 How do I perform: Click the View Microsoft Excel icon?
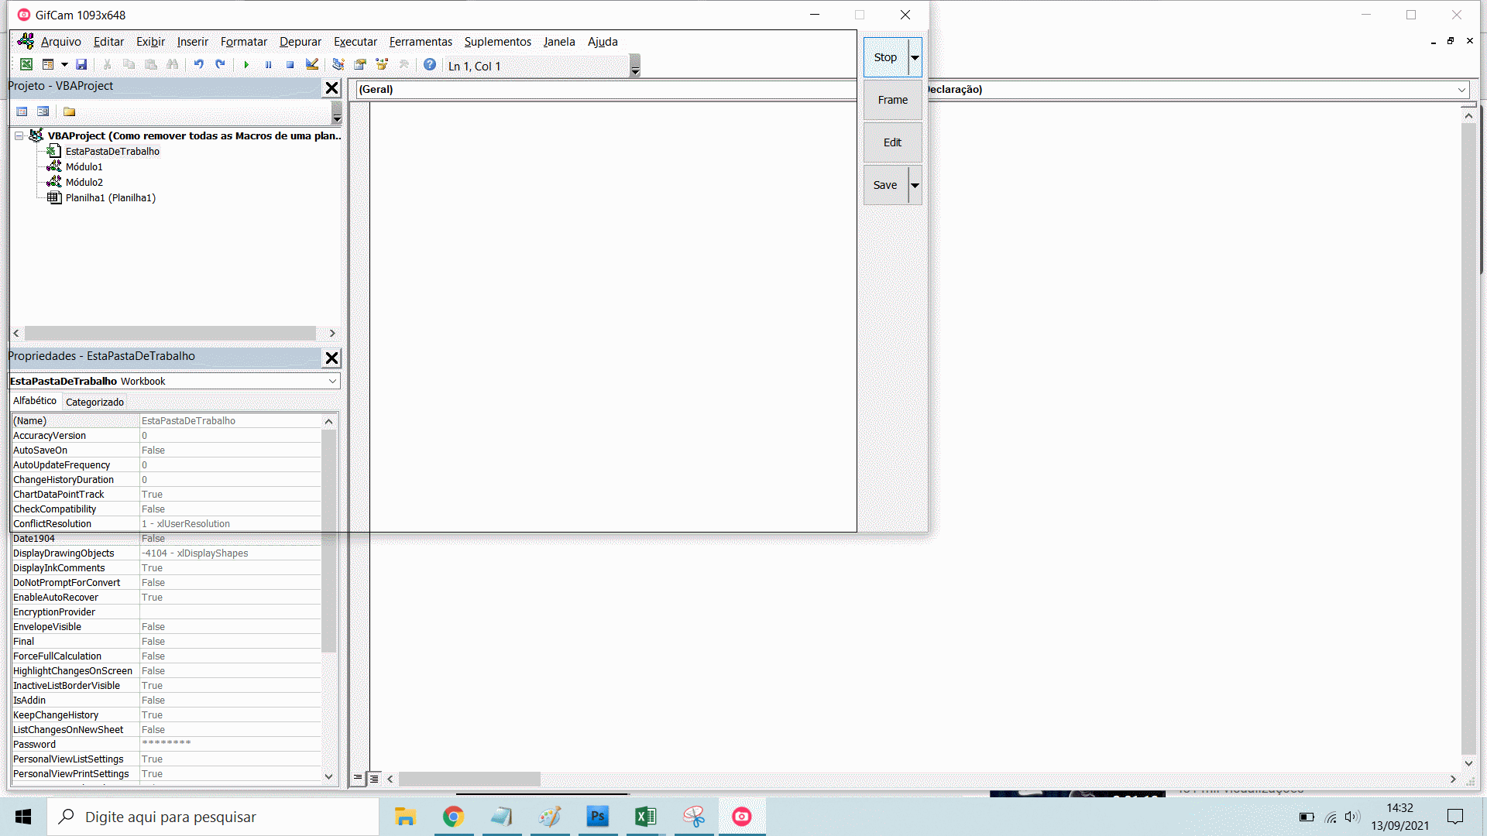[x=26, y=65]
